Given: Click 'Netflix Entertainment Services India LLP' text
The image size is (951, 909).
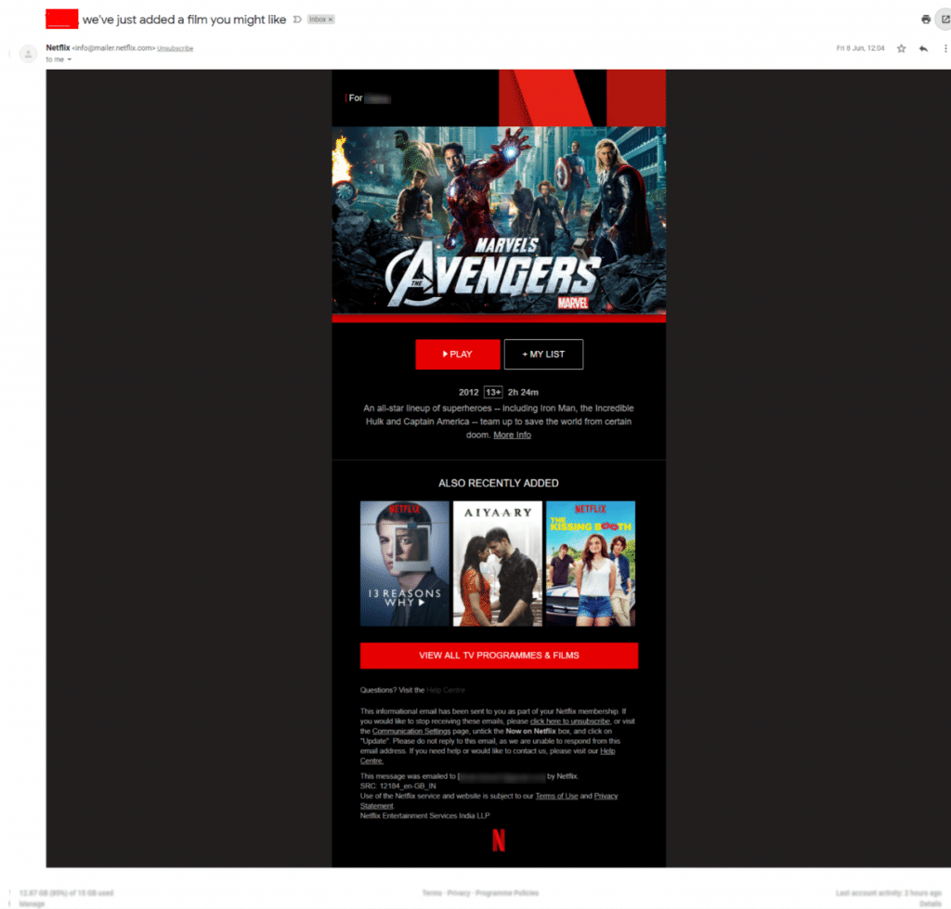Looking at the screenshot, I should (424, 815).
